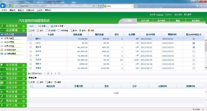
Task: Click the browser back arrow button
Action: point(4,6)
